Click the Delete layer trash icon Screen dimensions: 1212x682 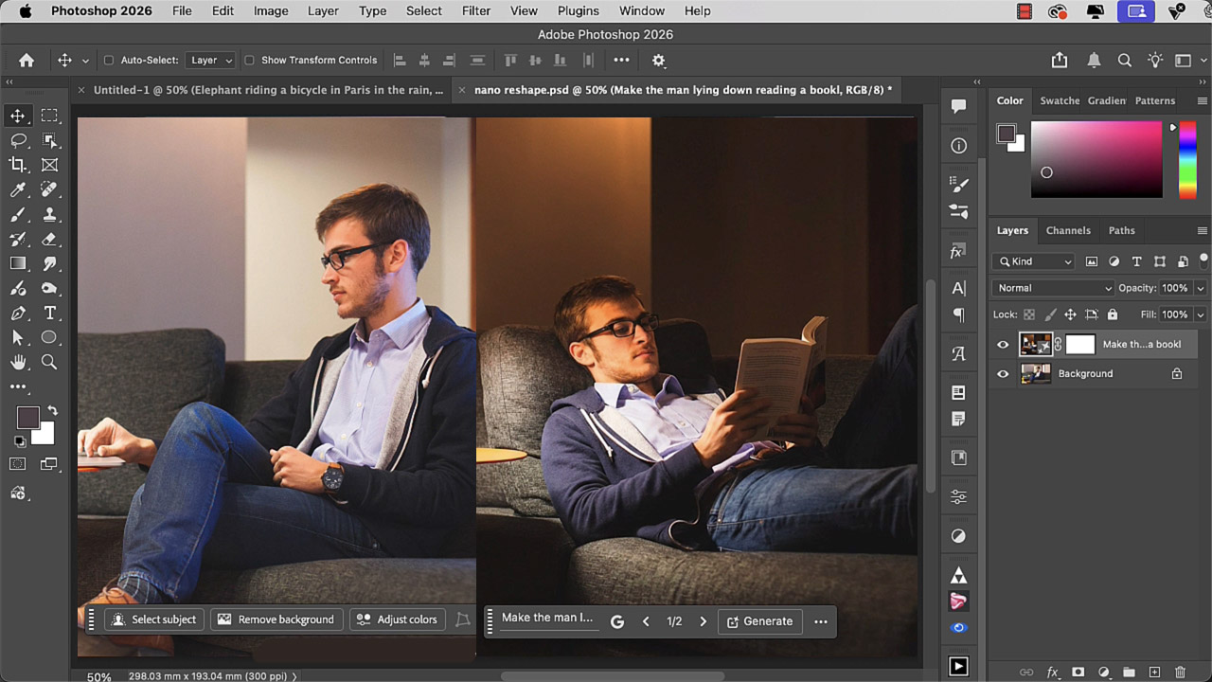coord(1180,672)
